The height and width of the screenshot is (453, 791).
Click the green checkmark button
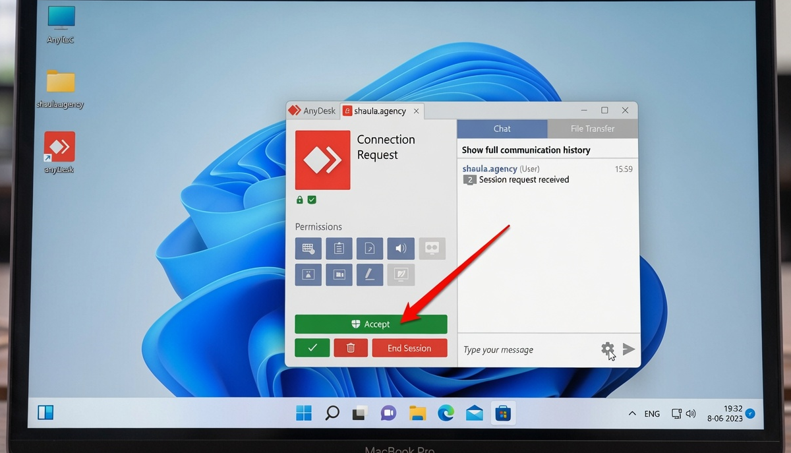point(312,347)
